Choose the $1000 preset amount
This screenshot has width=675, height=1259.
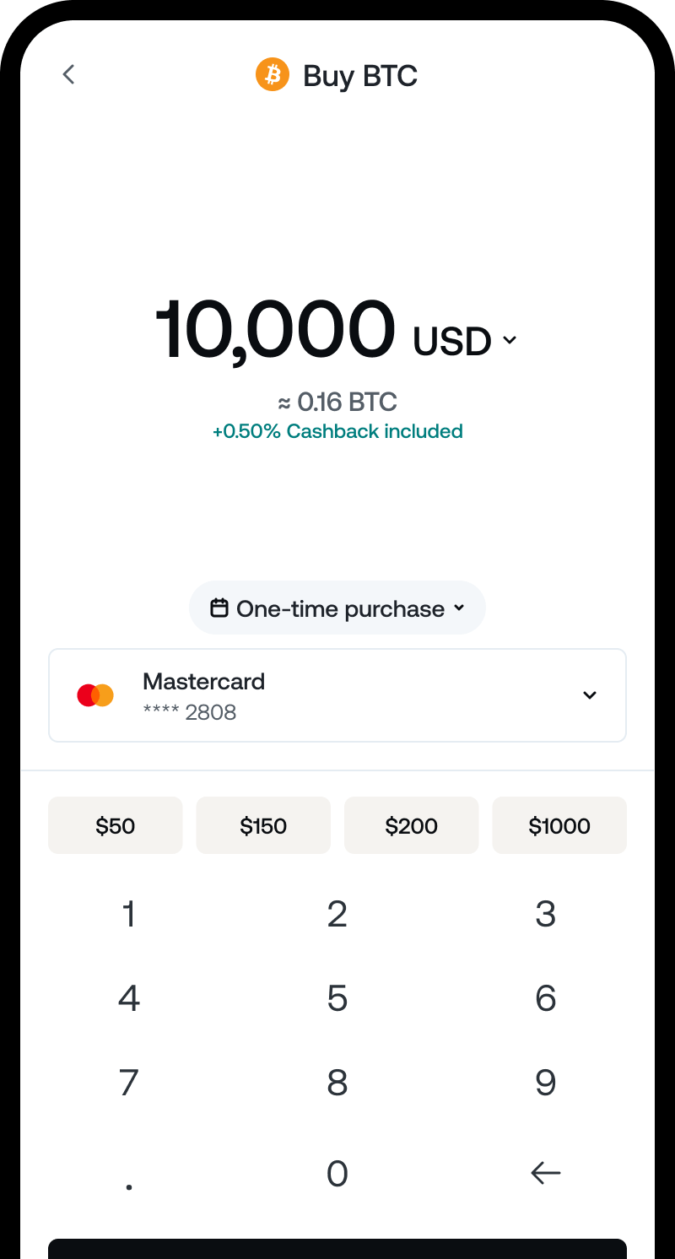pos(559,825)
